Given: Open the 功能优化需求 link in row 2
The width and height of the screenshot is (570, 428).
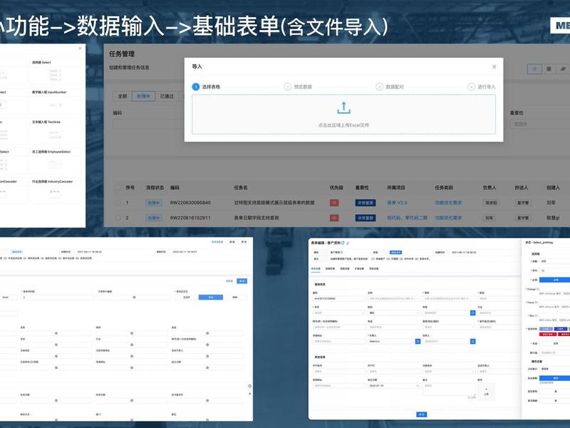Looking at the screenshot, I should click(448, 218).
